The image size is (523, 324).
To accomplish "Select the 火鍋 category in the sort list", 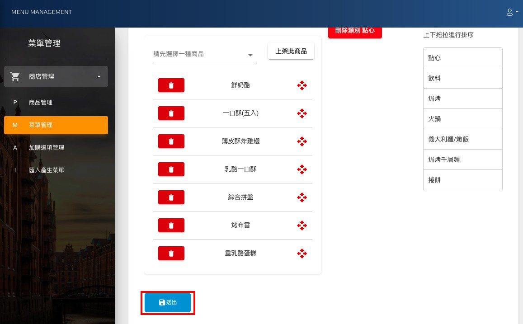I will pos(462,119).
